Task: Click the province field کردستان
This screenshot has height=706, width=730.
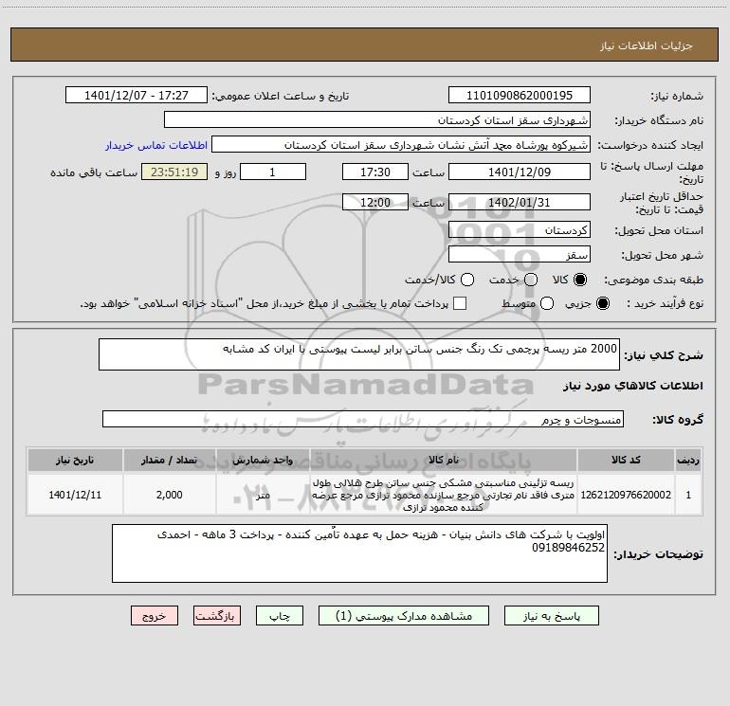Action: [520, 229]
